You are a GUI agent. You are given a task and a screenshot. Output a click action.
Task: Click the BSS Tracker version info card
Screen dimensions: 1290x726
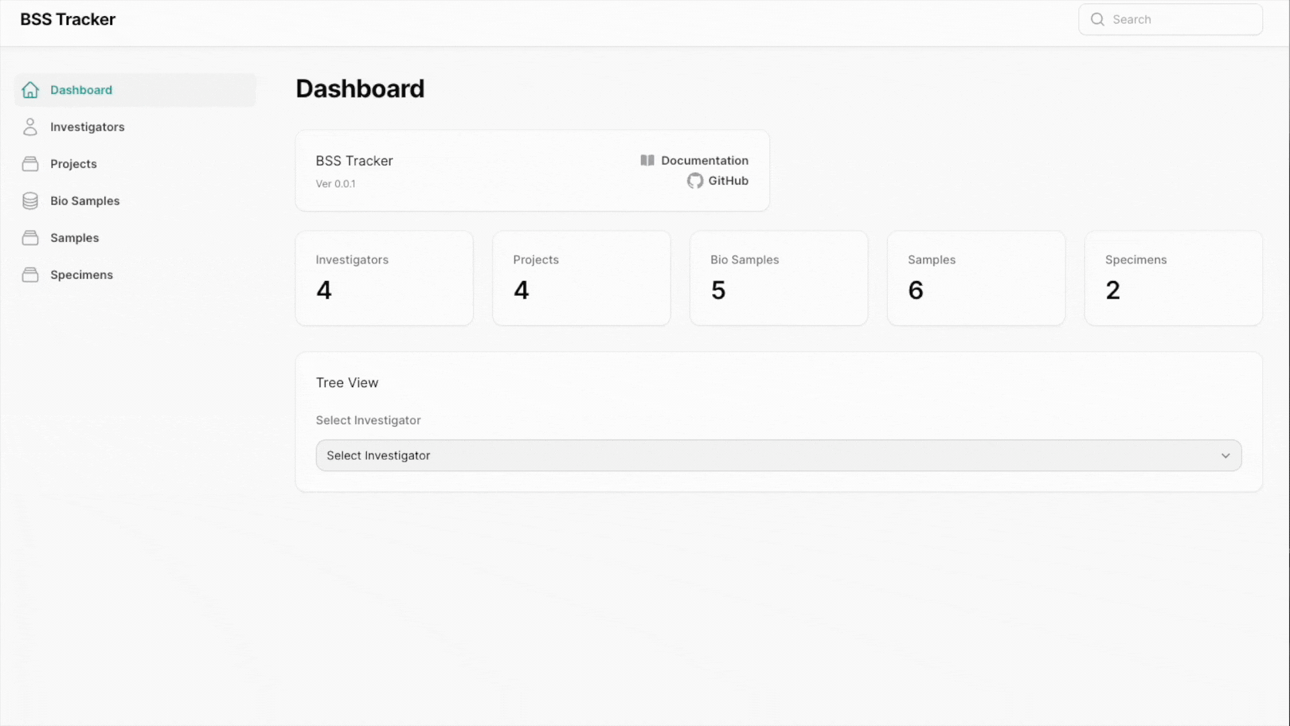point(531,170)
